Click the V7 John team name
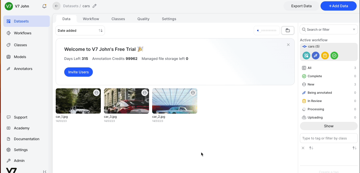 [22, 6]
